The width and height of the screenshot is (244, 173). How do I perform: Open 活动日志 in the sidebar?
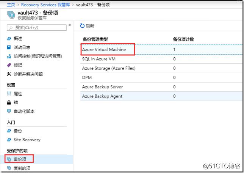point(22,47)
